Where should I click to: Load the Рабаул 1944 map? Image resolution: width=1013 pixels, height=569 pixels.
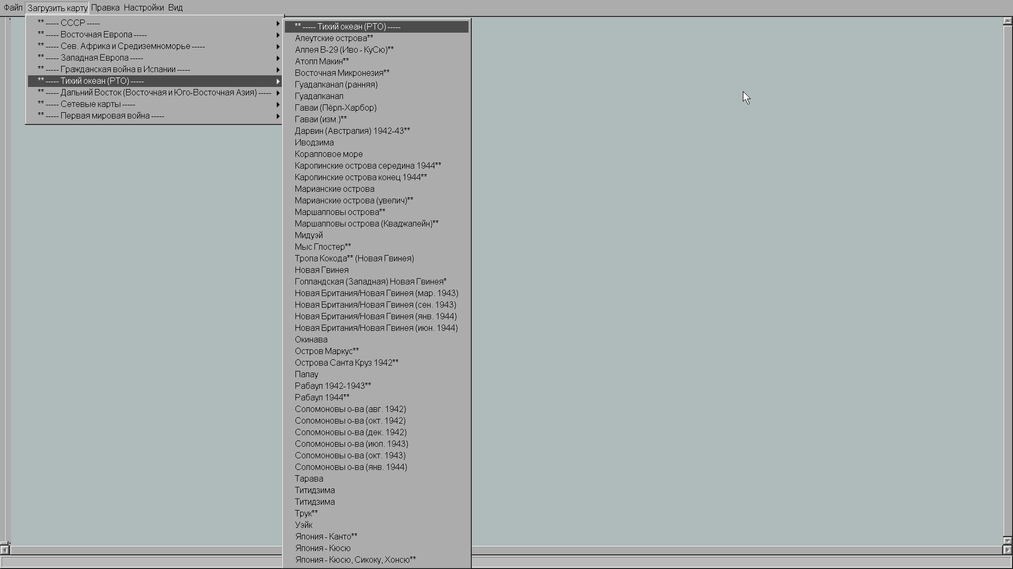click(377, 398)
